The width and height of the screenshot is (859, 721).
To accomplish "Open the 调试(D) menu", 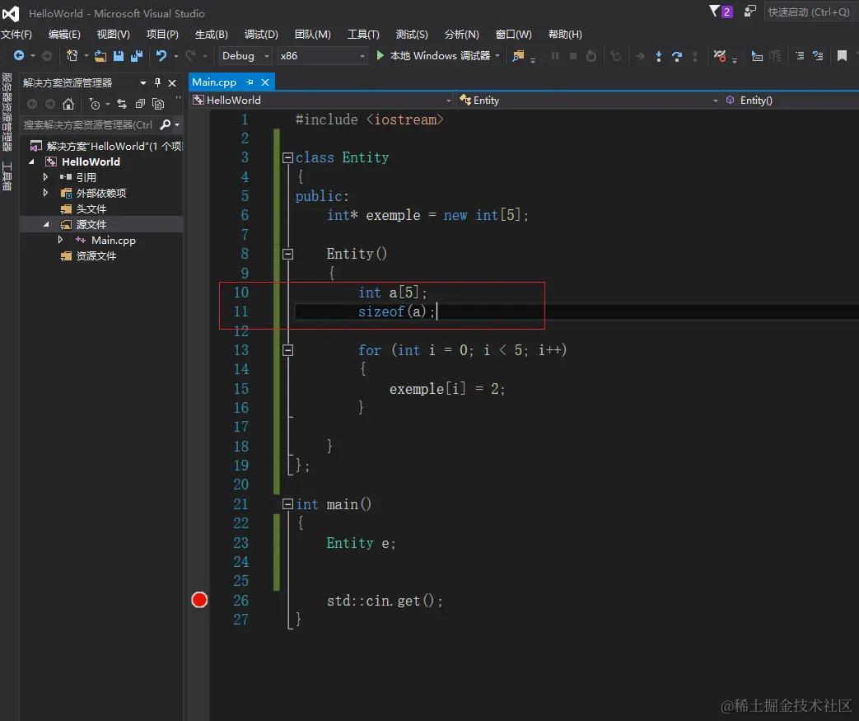I will pos(261,35).
